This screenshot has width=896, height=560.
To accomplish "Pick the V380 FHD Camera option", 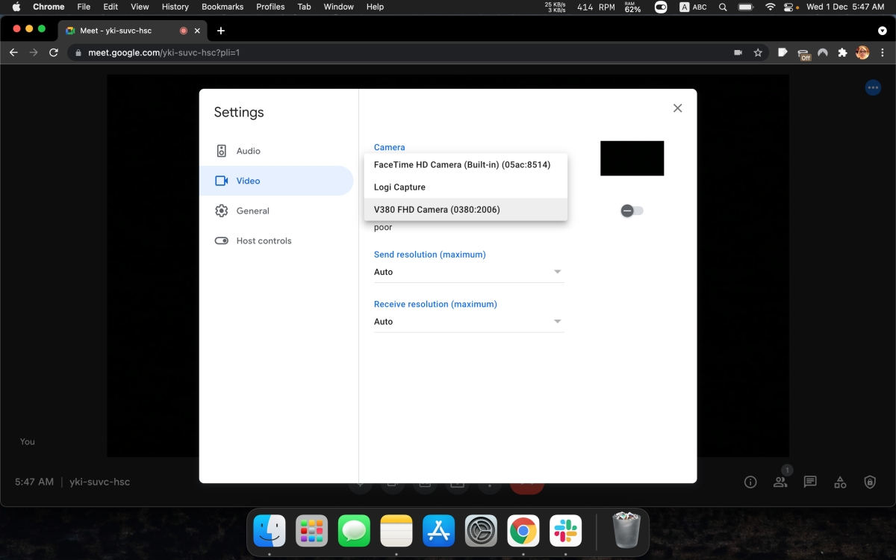I will tap(466, 210).
